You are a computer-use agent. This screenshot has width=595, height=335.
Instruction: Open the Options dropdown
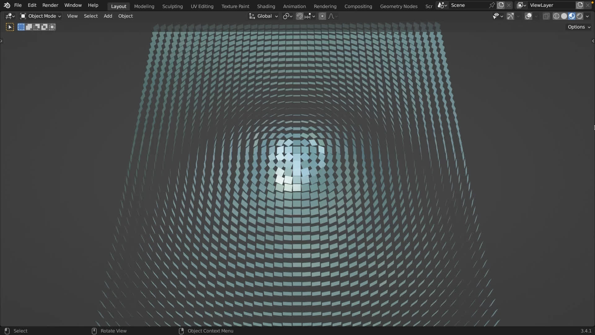pyautogui.click(x=579, y=27)
